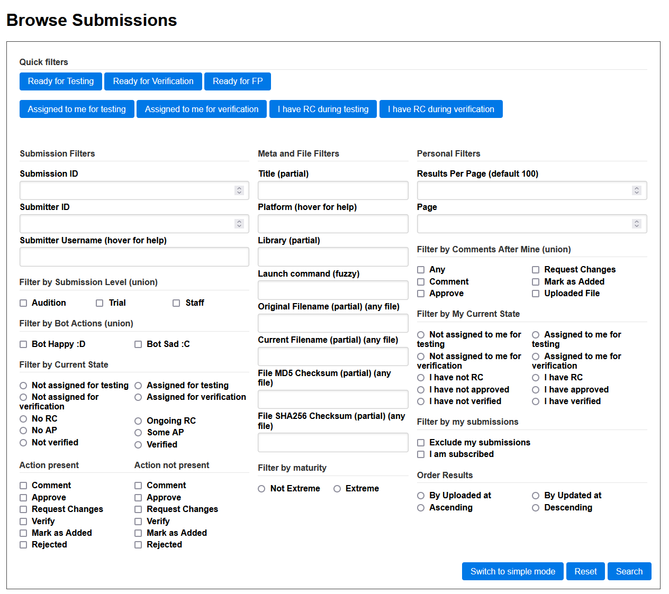Check the Uploaded File comment filter
This screenshot has width=669, height=594.
pos(536,294)
